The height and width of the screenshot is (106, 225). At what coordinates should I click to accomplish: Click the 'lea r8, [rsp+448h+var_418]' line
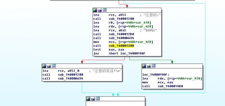[122, 22]
